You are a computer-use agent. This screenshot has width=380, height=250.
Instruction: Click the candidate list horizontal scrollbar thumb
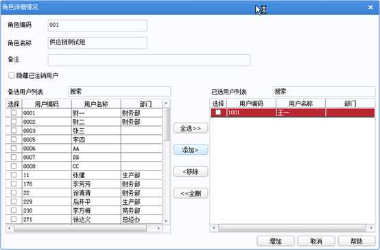tap(80, 228)
